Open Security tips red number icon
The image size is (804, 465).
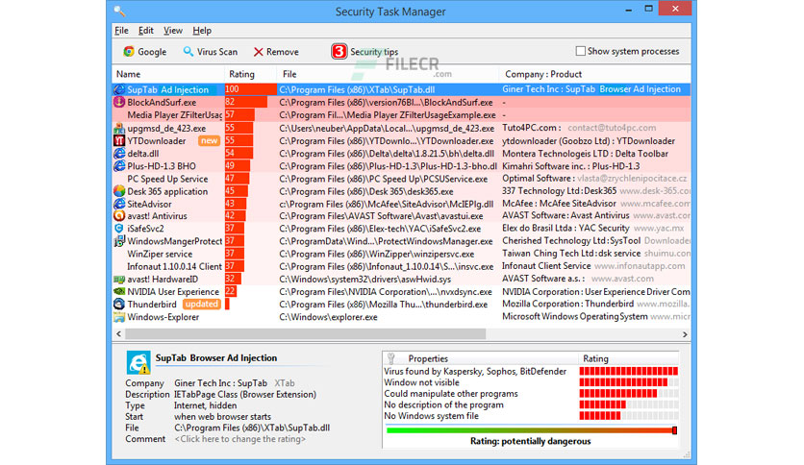coord(339,51)
